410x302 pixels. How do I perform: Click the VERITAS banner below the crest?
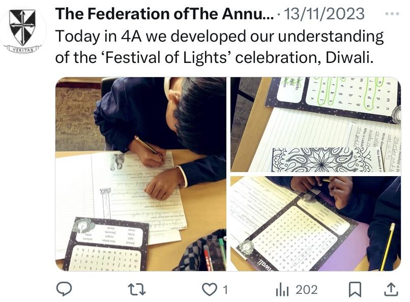pos(22,49)
